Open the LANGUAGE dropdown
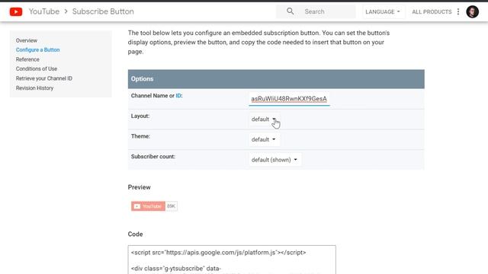This screenshot has height=274, width=488. tap(383, 12)
